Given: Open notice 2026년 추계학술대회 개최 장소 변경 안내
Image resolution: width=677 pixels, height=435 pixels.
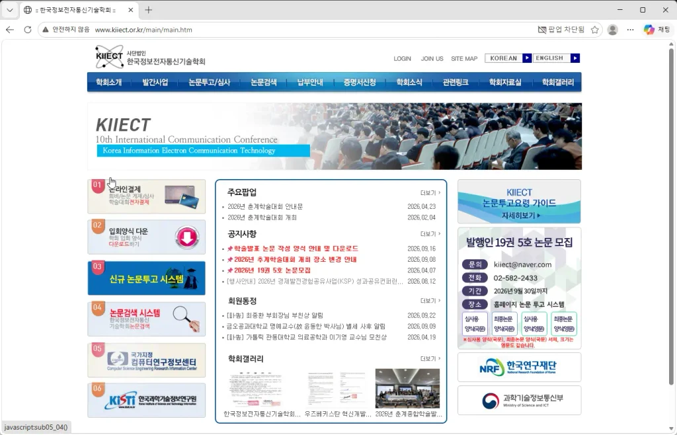Looking at the screenshot, I should (x=296, y=259).
